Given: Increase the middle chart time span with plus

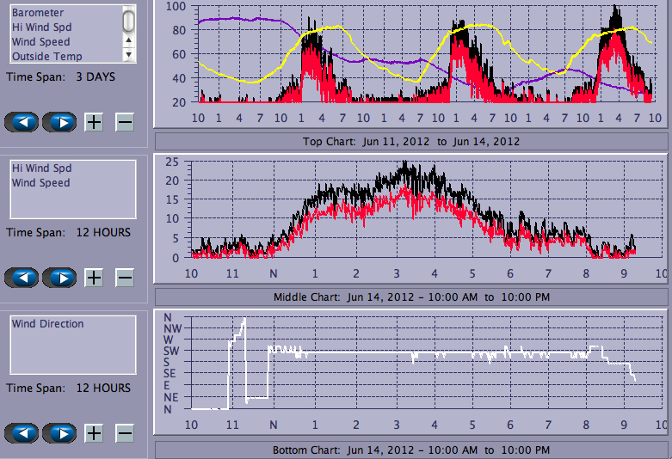Looking at the screenshot, I should (94, 278).
